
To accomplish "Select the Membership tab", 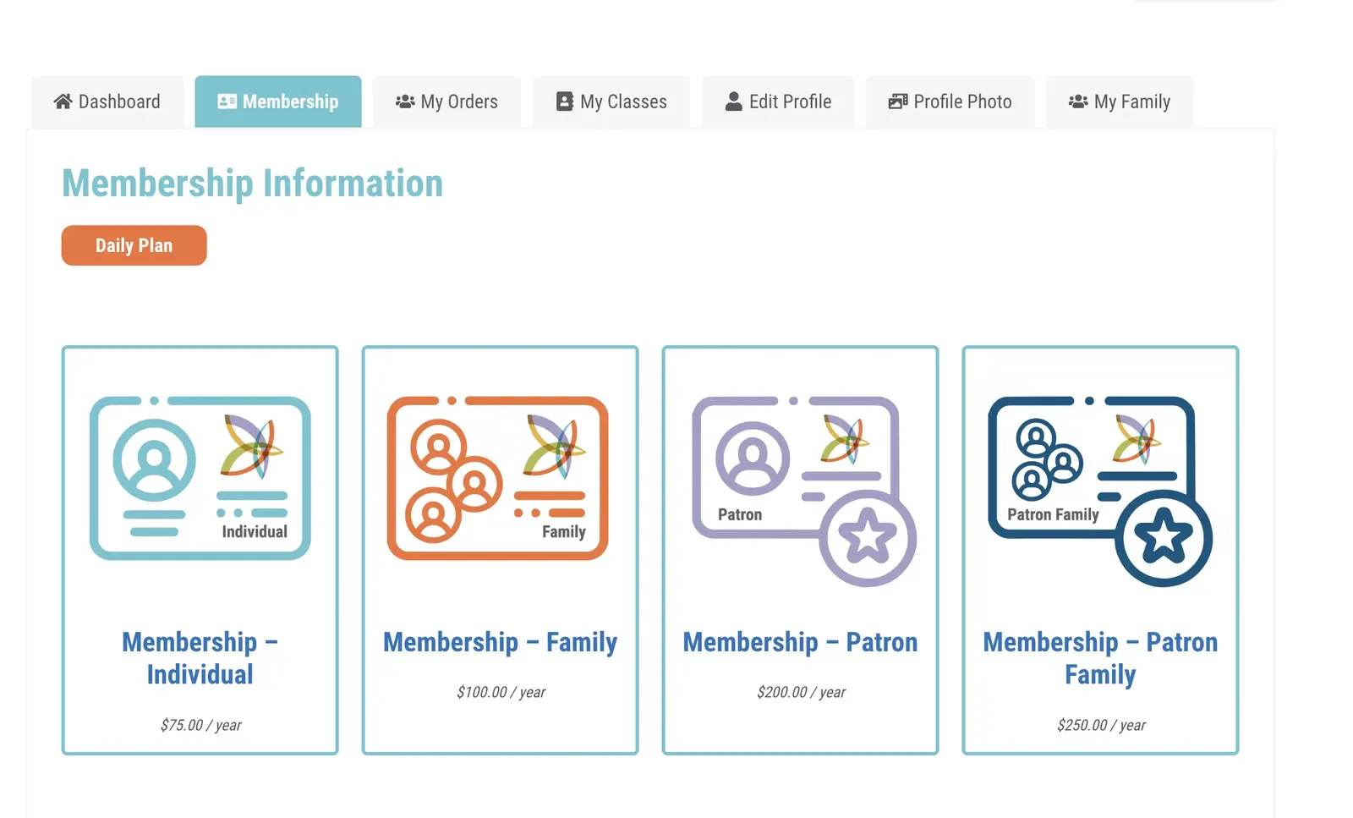I will click(x=278, y=102).
